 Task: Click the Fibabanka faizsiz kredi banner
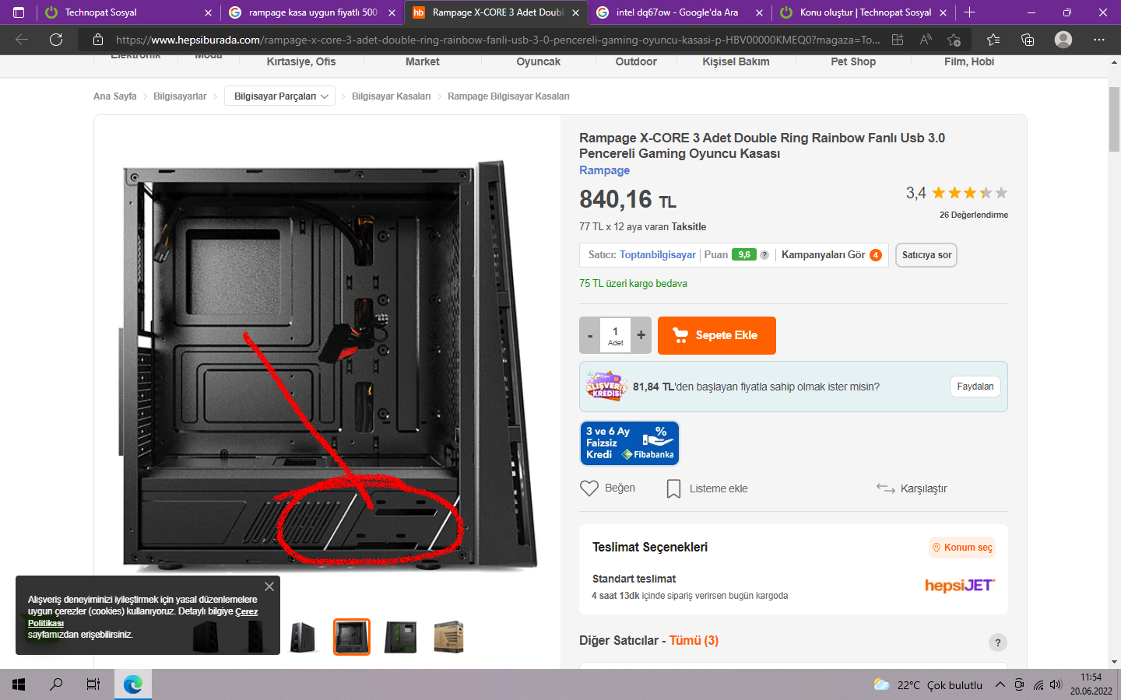[x=630, y=443]
